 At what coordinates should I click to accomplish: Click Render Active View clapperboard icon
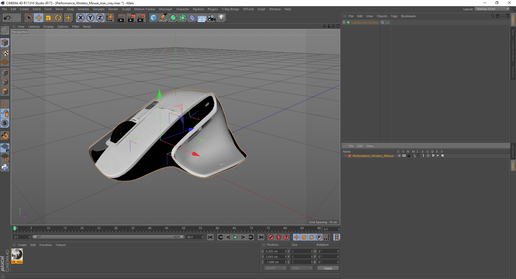pyautogui.click(x=121, y=18)
